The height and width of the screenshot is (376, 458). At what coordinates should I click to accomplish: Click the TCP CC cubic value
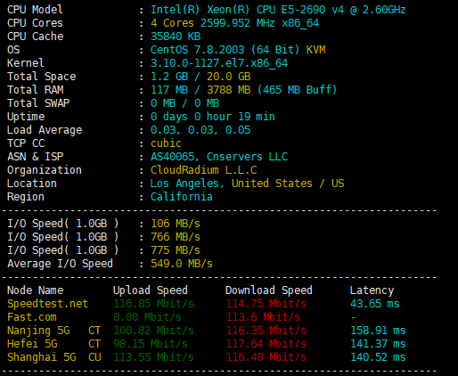pos(166,143)
